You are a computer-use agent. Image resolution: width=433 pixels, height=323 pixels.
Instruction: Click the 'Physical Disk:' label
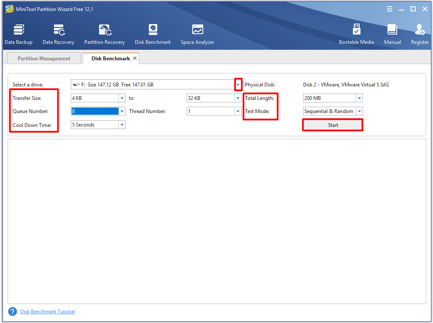[x=260, y=84]
